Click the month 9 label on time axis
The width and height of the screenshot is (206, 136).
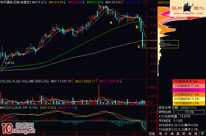coord(77,134)
